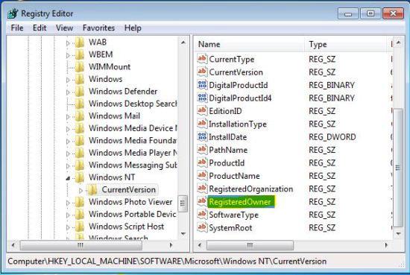The image size is (410, 275).
Task: Click the values pane scroll left arrow
Action: [x=200, y=245]
